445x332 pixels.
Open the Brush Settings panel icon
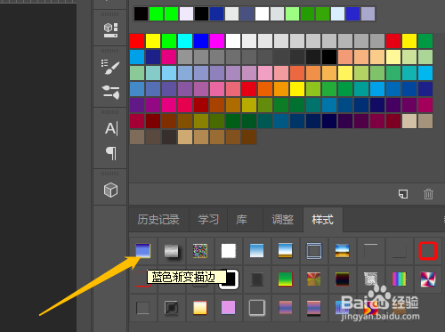pos(110,68)
